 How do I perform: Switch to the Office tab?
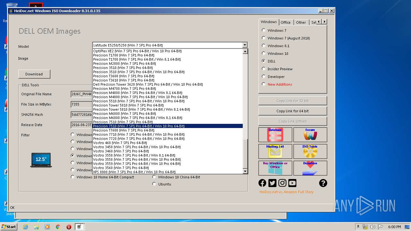[x=285, y=22]
